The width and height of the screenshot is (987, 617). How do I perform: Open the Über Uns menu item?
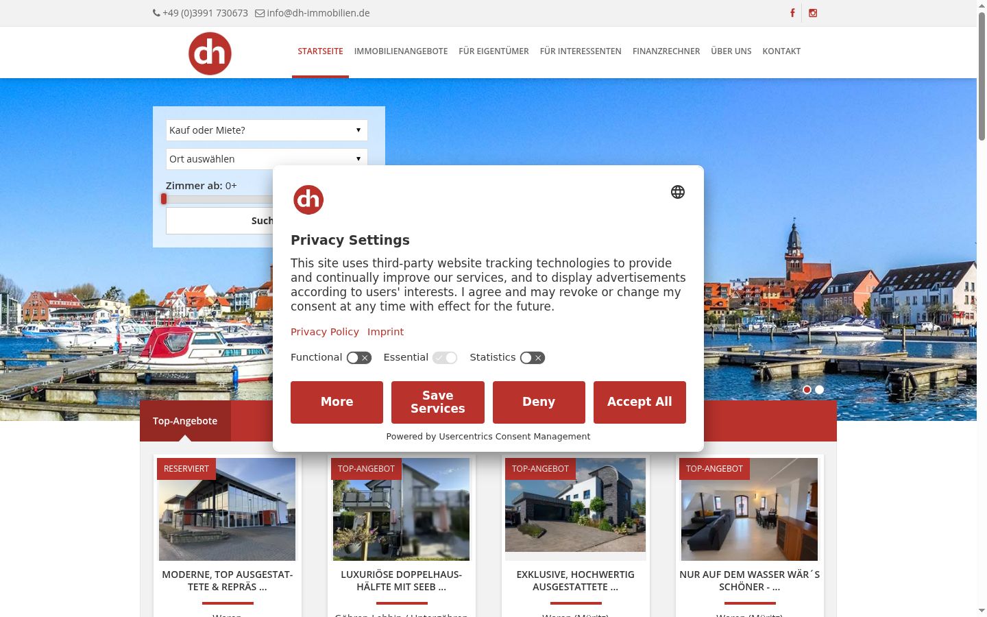(731, 51)
